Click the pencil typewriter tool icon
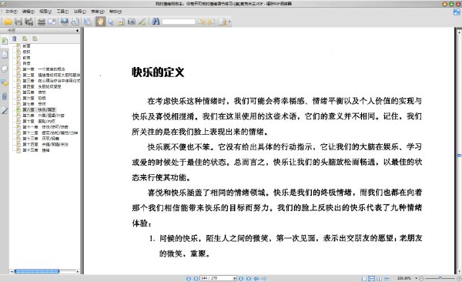The image size is (462, 282). coord(142,22)
